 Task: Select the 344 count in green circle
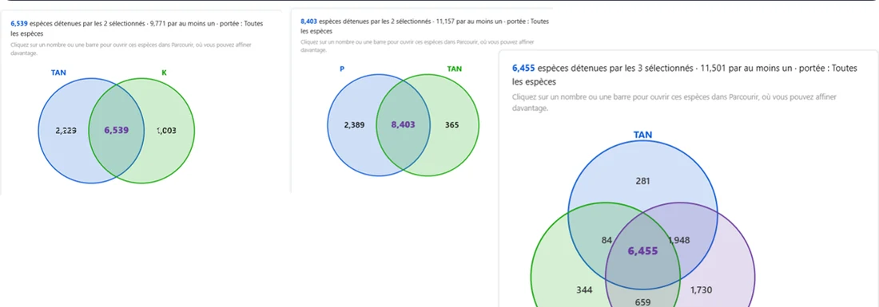584,289
